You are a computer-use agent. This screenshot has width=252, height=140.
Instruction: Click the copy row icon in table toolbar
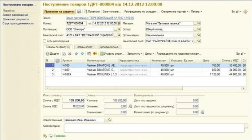click(x=64, y=54)
